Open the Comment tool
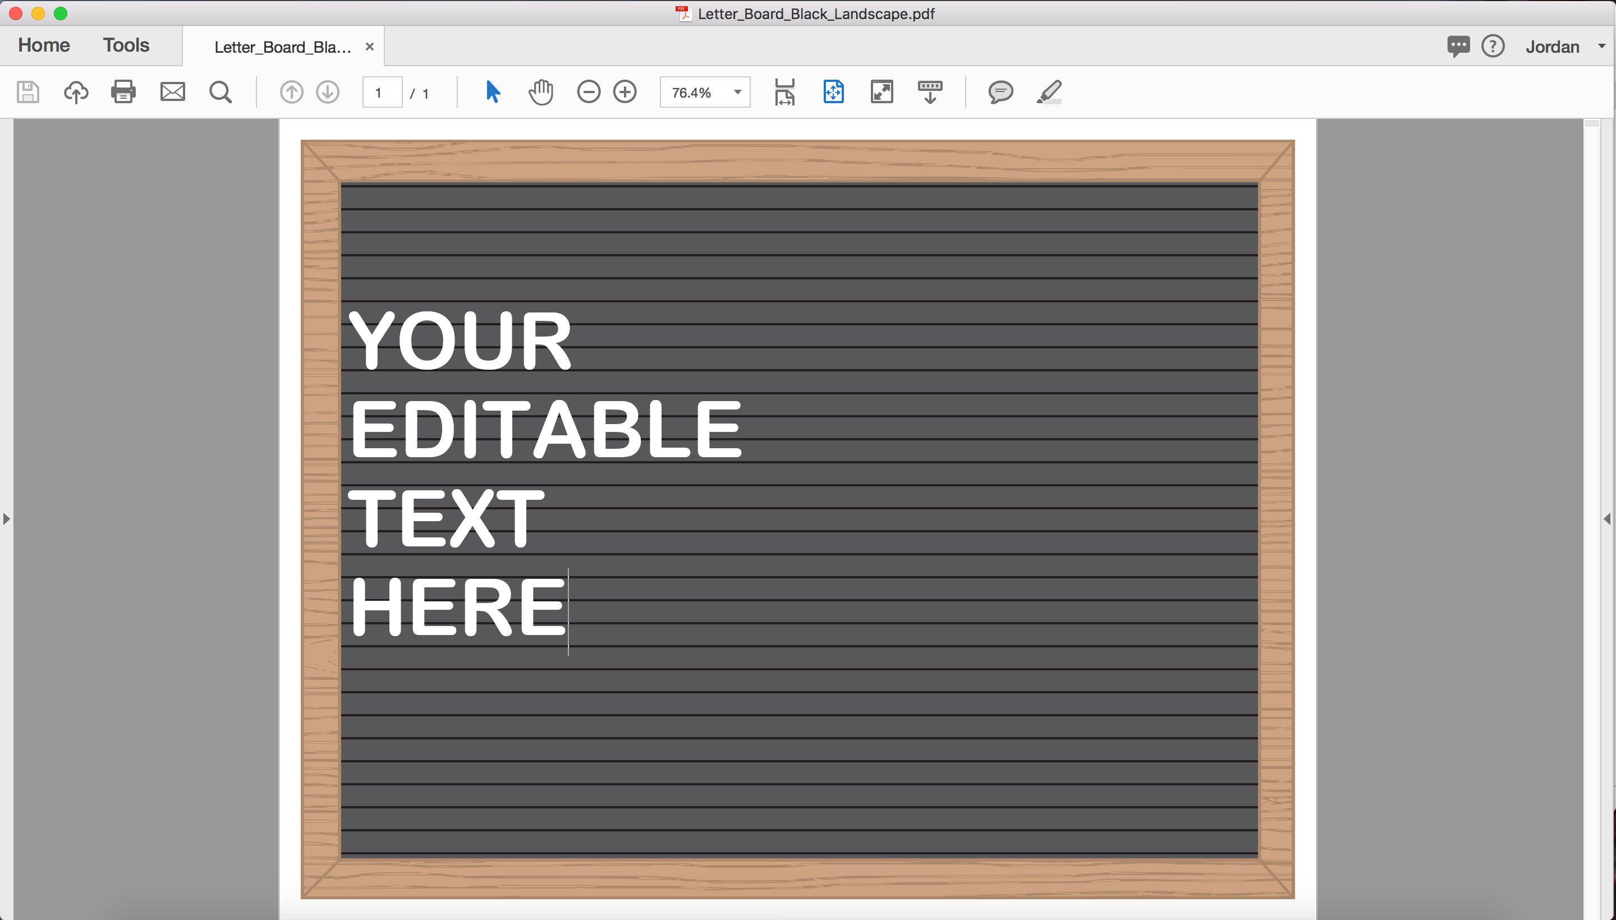Viewport: 1616px width, 920px height. pyautogui.click(x=1000, y=91)
